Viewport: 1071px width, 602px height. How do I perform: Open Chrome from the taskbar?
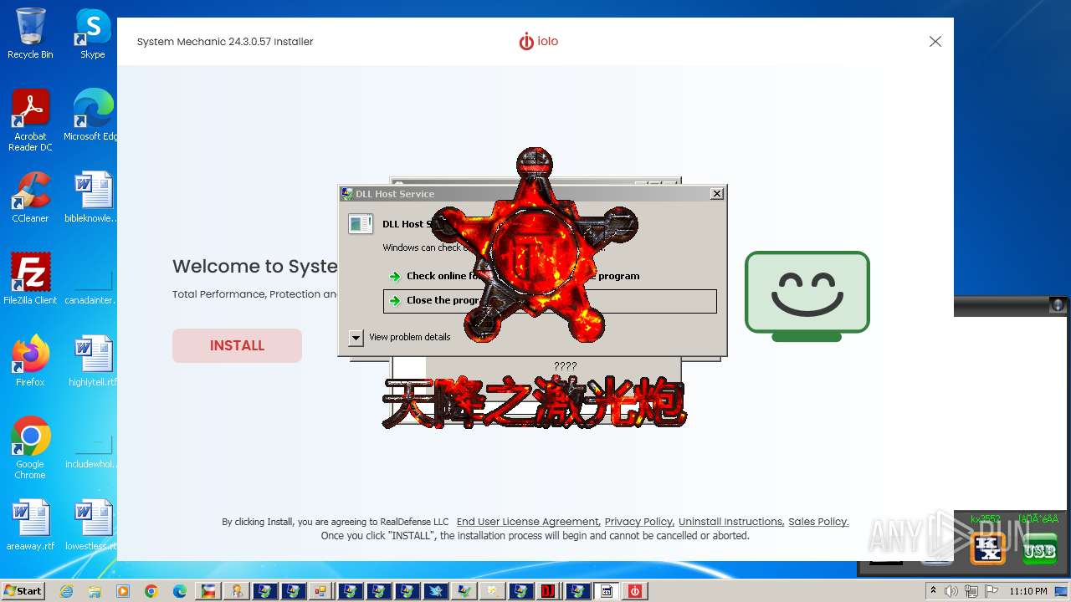point(151,591)
